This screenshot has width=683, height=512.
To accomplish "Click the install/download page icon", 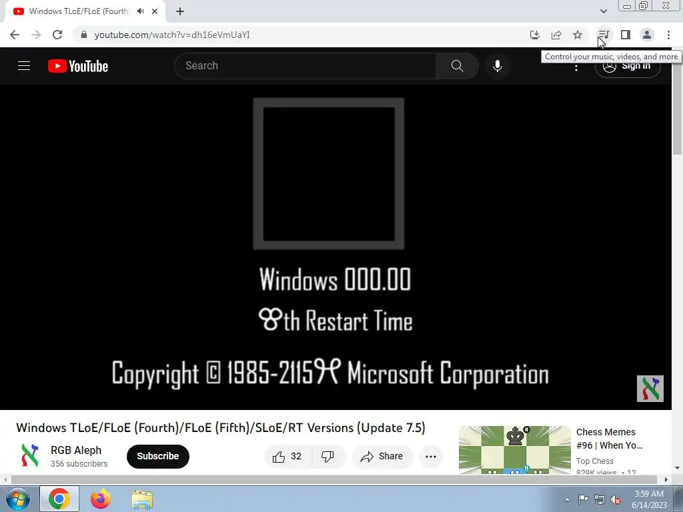I will [x=534, y=35].
